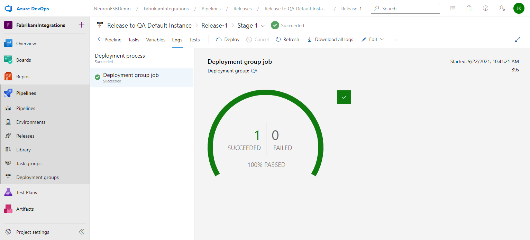Image resolution: width=530 pixels, height=240 pixels.
Task: Open the Project settings gear icon
Action: coord(8,232)
